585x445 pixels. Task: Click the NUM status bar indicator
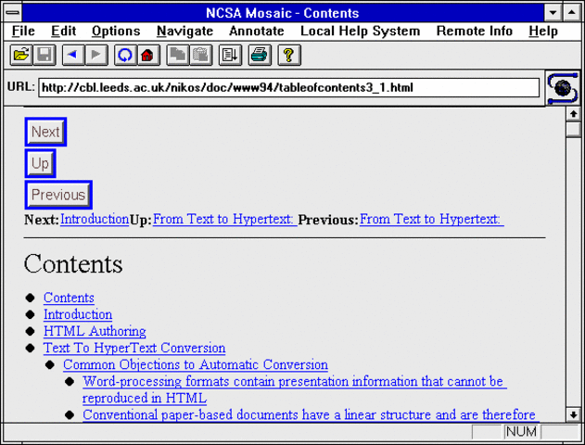[x=522, y=432]
